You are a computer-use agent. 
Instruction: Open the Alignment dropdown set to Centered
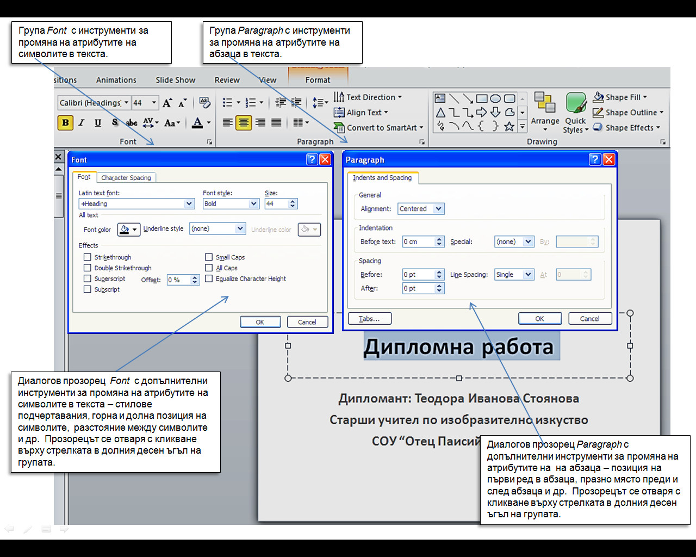click(x=438, y=209)
